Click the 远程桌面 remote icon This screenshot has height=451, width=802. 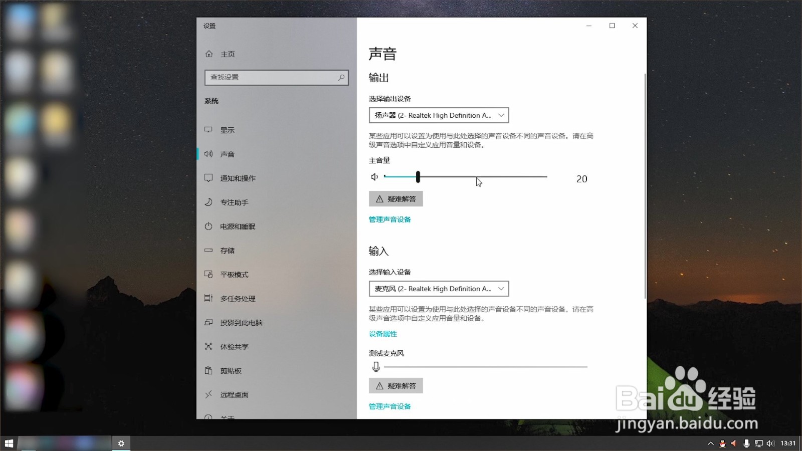209,394
